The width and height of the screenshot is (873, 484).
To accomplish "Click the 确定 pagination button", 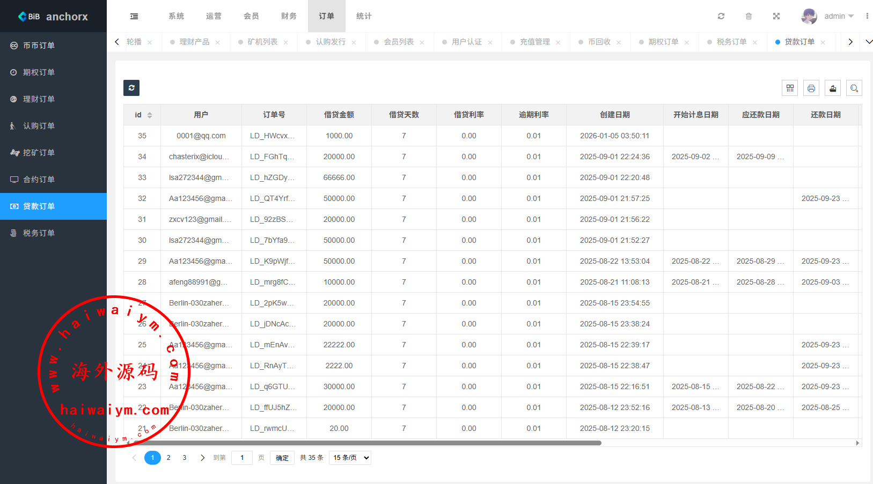I will click(282, 458).
